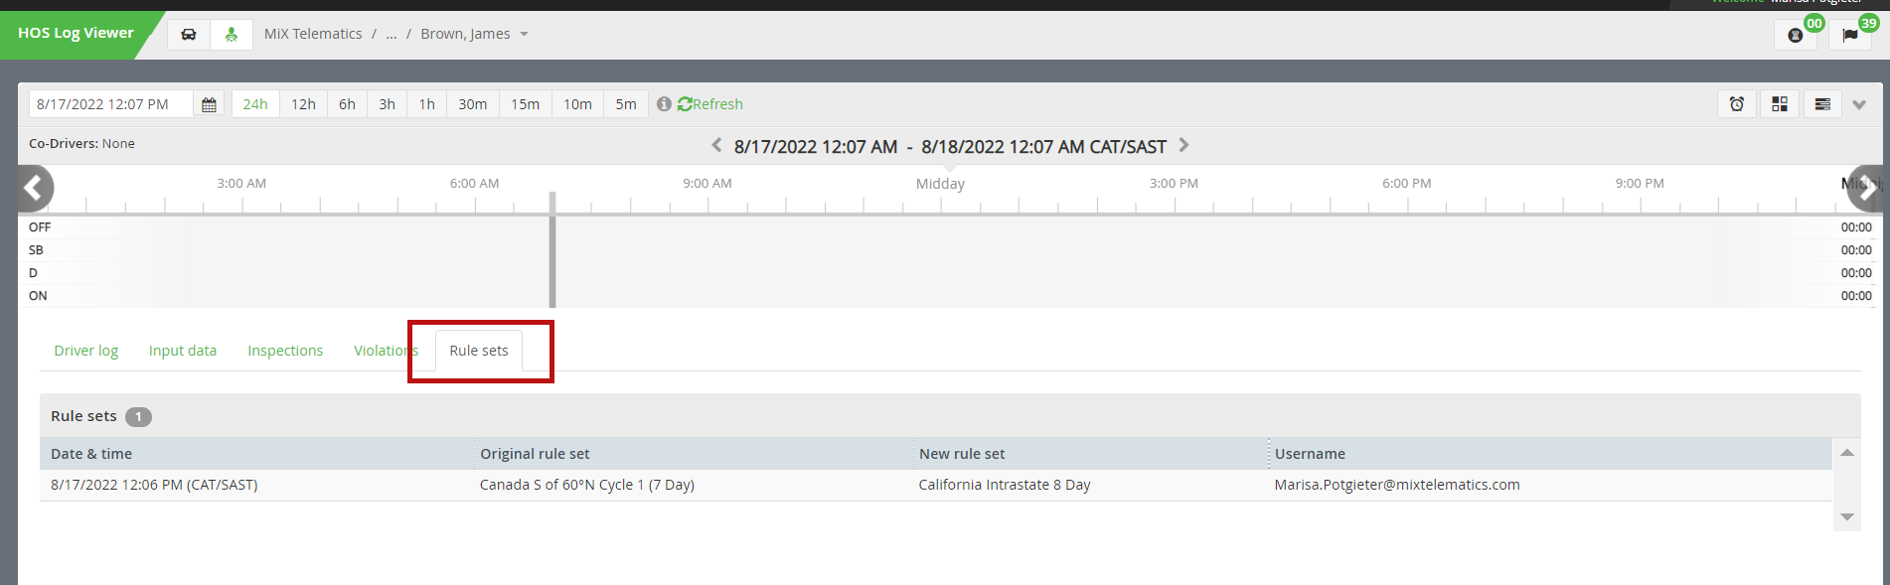Screen dimensions: 1890x585
Task: Select the 15m time range
Action: (x=525, y=104)
